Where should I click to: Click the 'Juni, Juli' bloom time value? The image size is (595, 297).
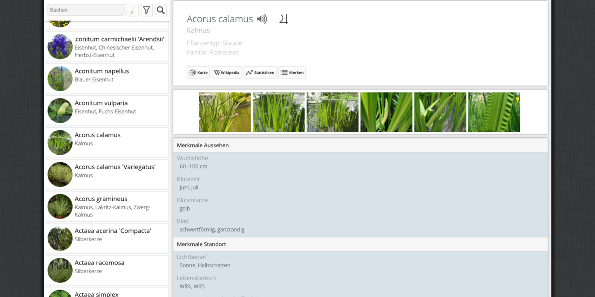pyautogui.click(x=189, y=188)
